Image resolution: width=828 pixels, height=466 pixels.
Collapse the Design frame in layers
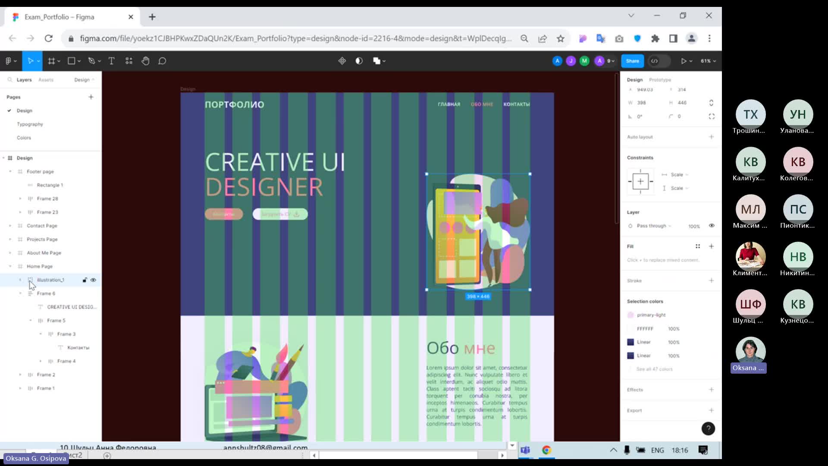pyautogui.click(x=3, y=158)
